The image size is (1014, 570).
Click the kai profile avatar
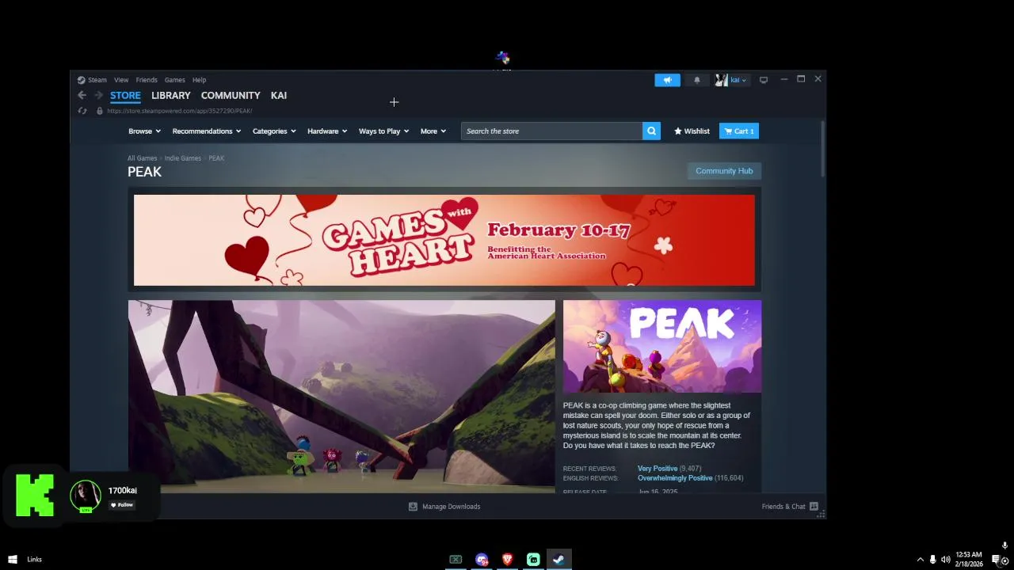[x=721, y=80]
